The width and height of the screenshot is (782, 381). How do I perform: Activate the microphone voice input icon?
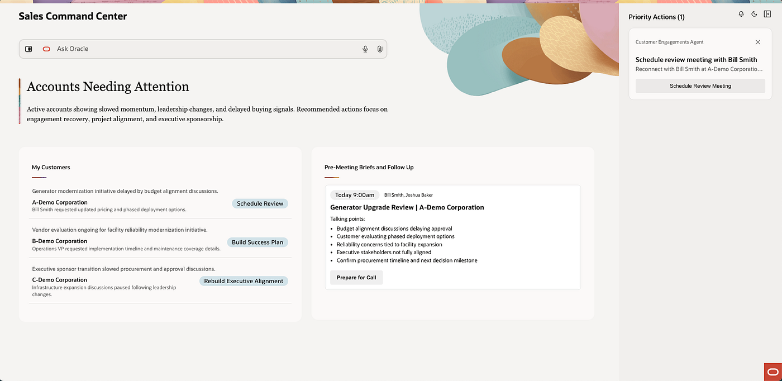tap(365, 49)
